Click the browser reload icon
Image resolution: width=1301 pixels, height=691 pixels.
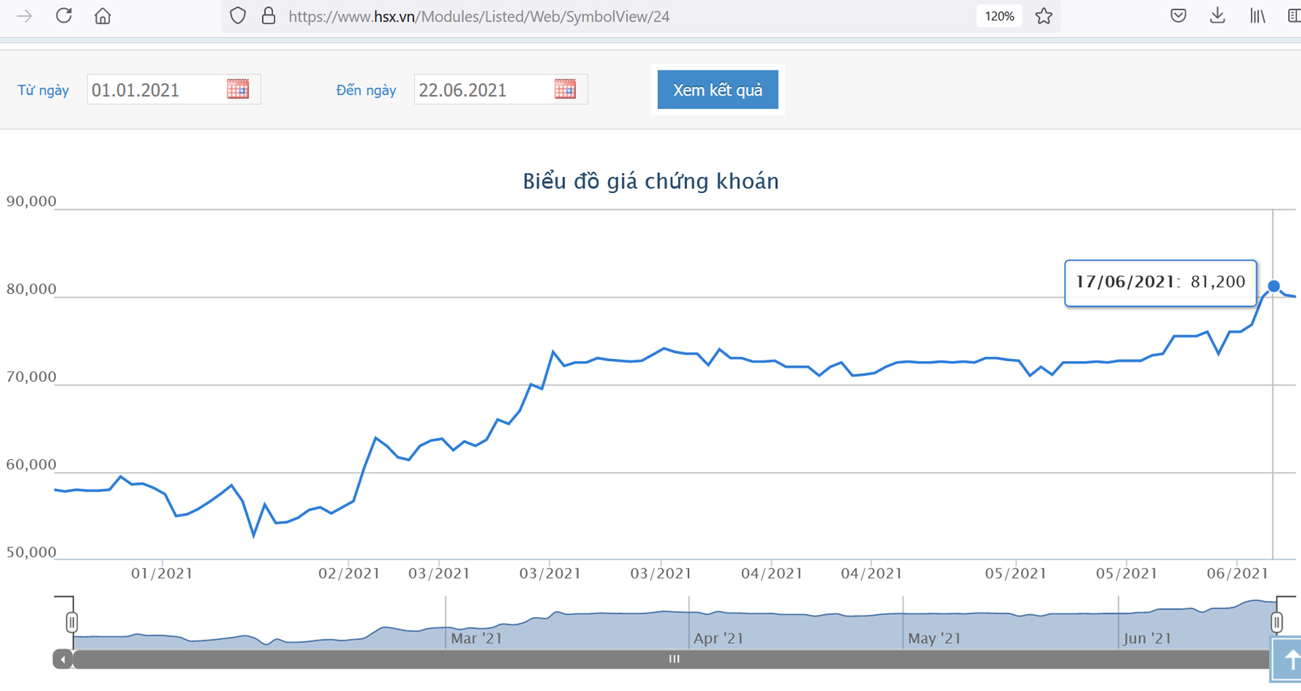[x=64, y=16]
